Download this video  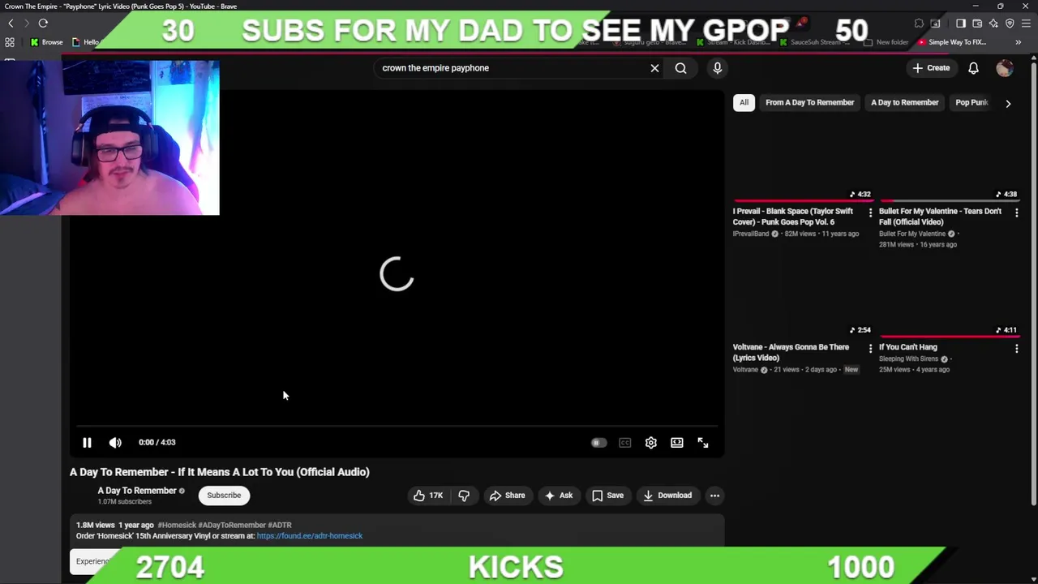click(667, 495)
